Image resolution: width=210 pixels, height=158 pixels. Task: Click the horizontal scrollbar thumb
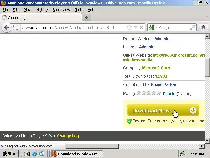[x=92, y=146]
